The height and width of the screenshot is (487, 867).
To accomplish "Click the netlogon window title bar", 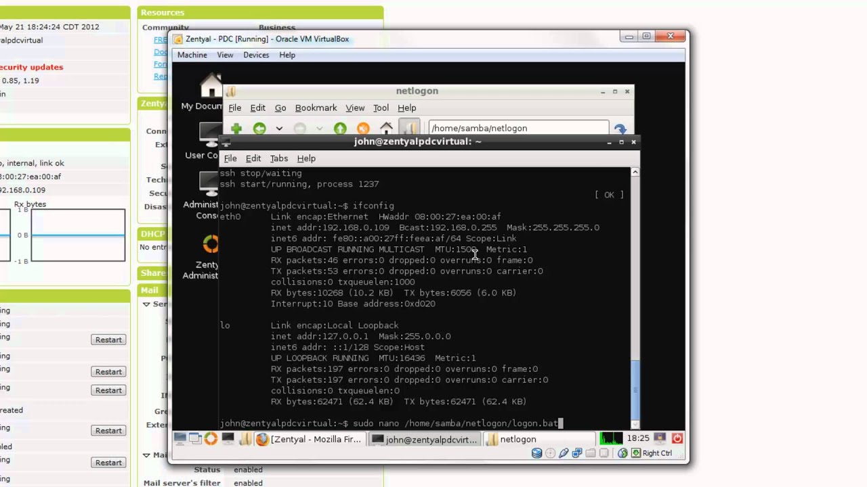I will coord(417,91).
